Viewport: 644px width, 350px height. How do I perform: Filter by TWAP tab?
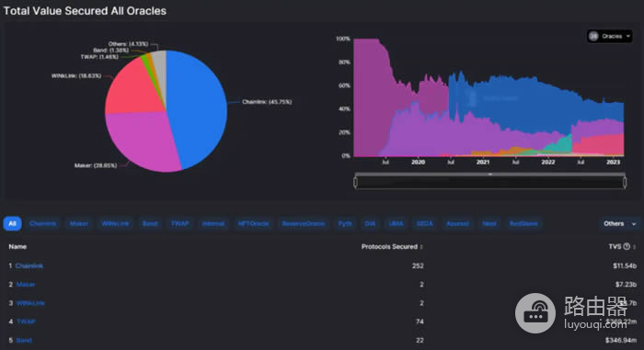tap(180, 223)
